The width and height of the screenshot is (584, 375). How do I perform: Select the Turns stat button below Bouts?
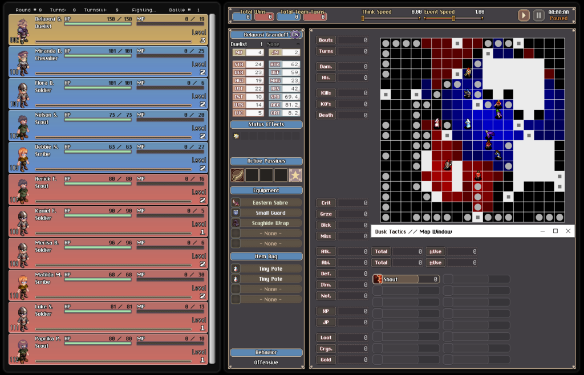[326, 51]
